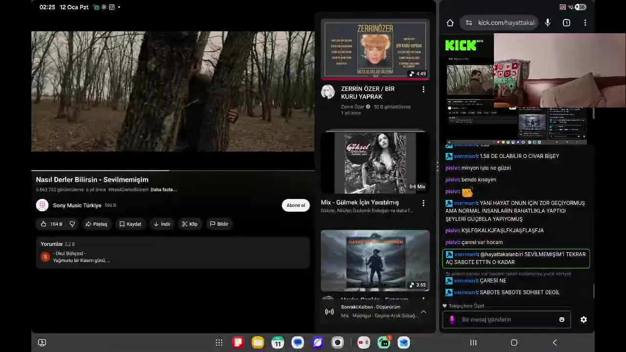The height and width of the screenshot is (352, 626).
Task: Click the YouTube video player
Action: point(173,91)
